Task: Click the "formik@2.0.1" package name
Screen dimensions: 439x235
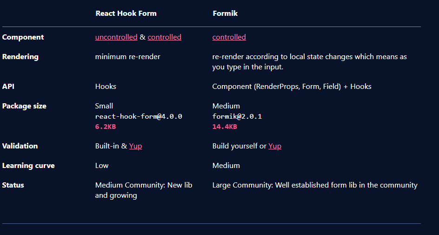Action: [x=237, y=116]
